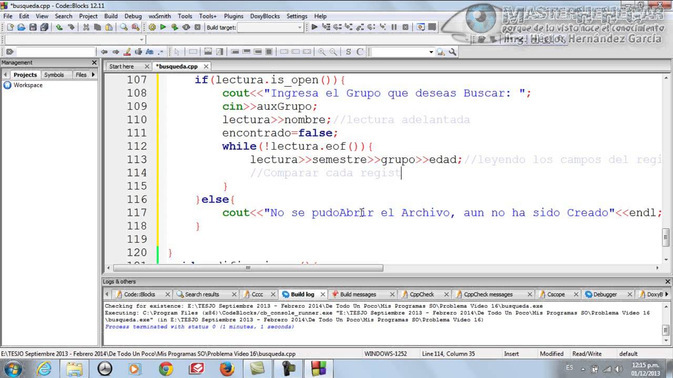Click the Paste clipboard icon

click(109, 27)
